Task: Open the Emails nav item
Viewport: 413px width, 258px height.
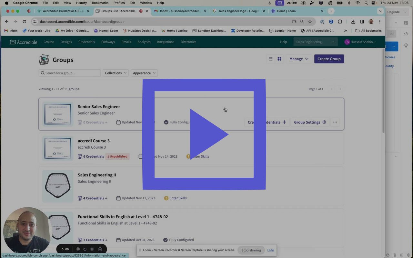Action: [126, 42]
